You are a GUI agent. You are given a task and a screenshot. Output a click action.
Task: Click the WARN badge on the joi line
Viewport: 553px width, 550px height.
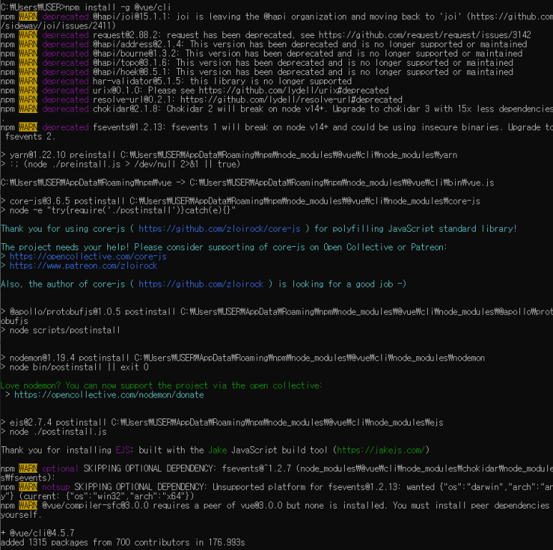tap(28, 16)
